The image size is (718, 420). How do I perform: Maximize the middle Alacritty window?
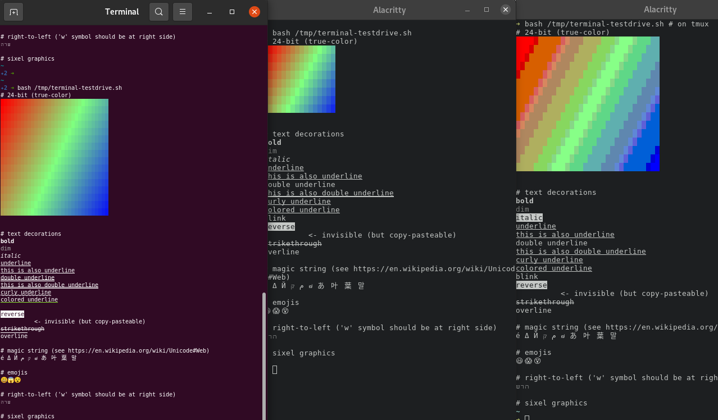click(486, 10)
